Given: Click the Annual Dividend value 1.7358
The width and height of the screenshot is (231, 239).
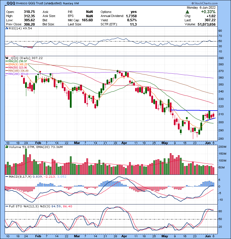Looking at the screenshot, I should (131, 16).
